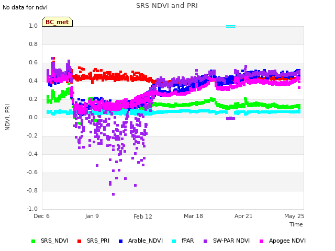Click the y-axis title NDVI, PRI
335x251 pixels.
click(7, 117)
